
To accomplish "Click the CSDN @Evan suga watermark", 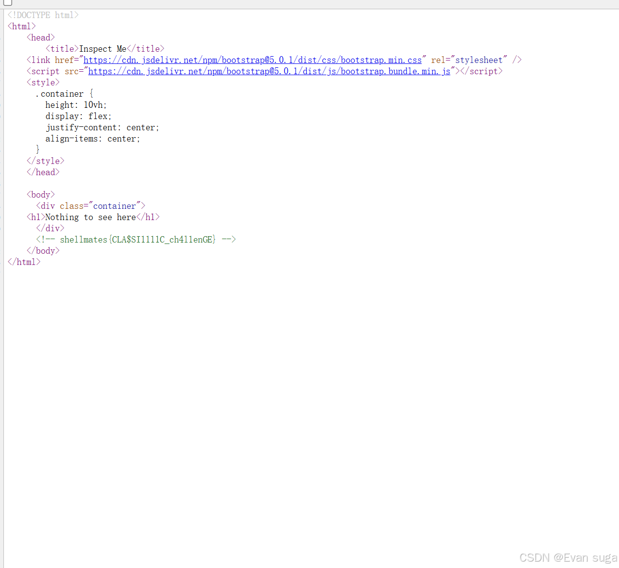I will point(568,558).
